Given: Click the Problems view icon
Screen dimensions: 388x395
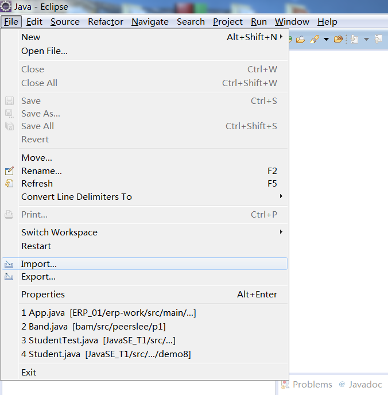Looking at the screenshot, I should [x=285, y=385].
